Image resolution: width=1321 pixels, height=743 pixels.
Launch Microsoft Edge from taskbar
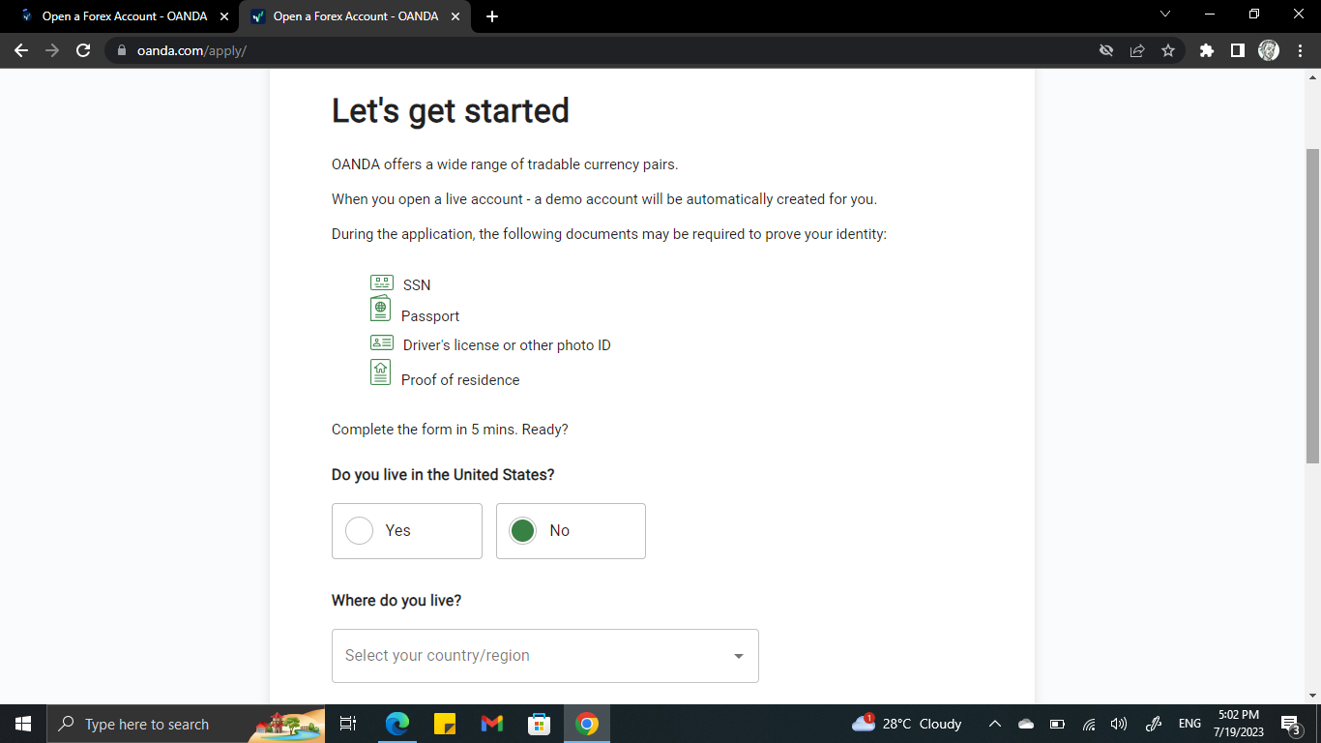(x=397, y=724)
